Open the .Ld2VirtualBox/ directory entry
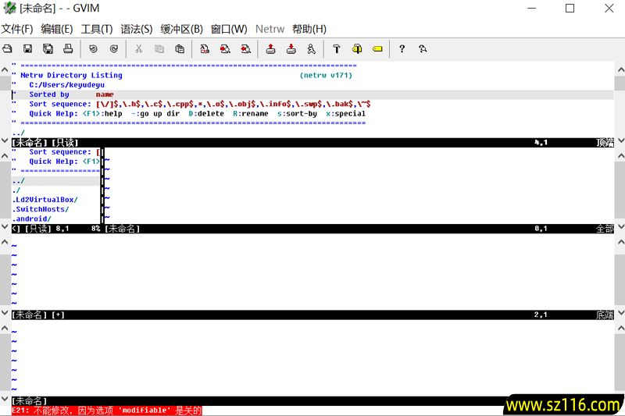This screenshot has width=625, height=416. 45,200
